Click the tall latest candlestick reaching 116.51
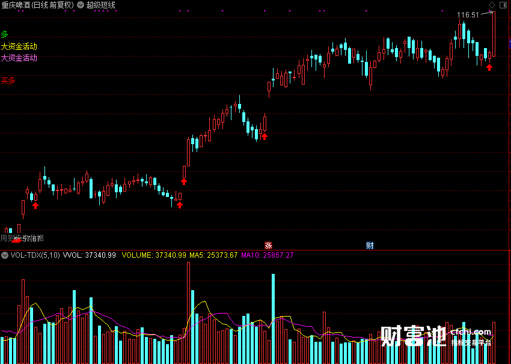This screenshot has height=364, width=511. click(x=494, y=34)
